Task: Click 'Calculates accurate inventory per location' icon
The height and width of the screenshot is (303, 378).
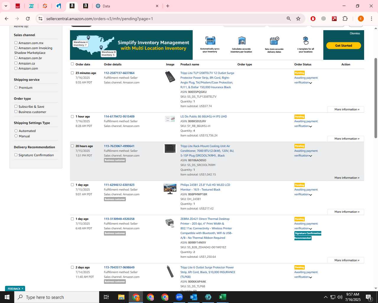Action: coord(242,41)
